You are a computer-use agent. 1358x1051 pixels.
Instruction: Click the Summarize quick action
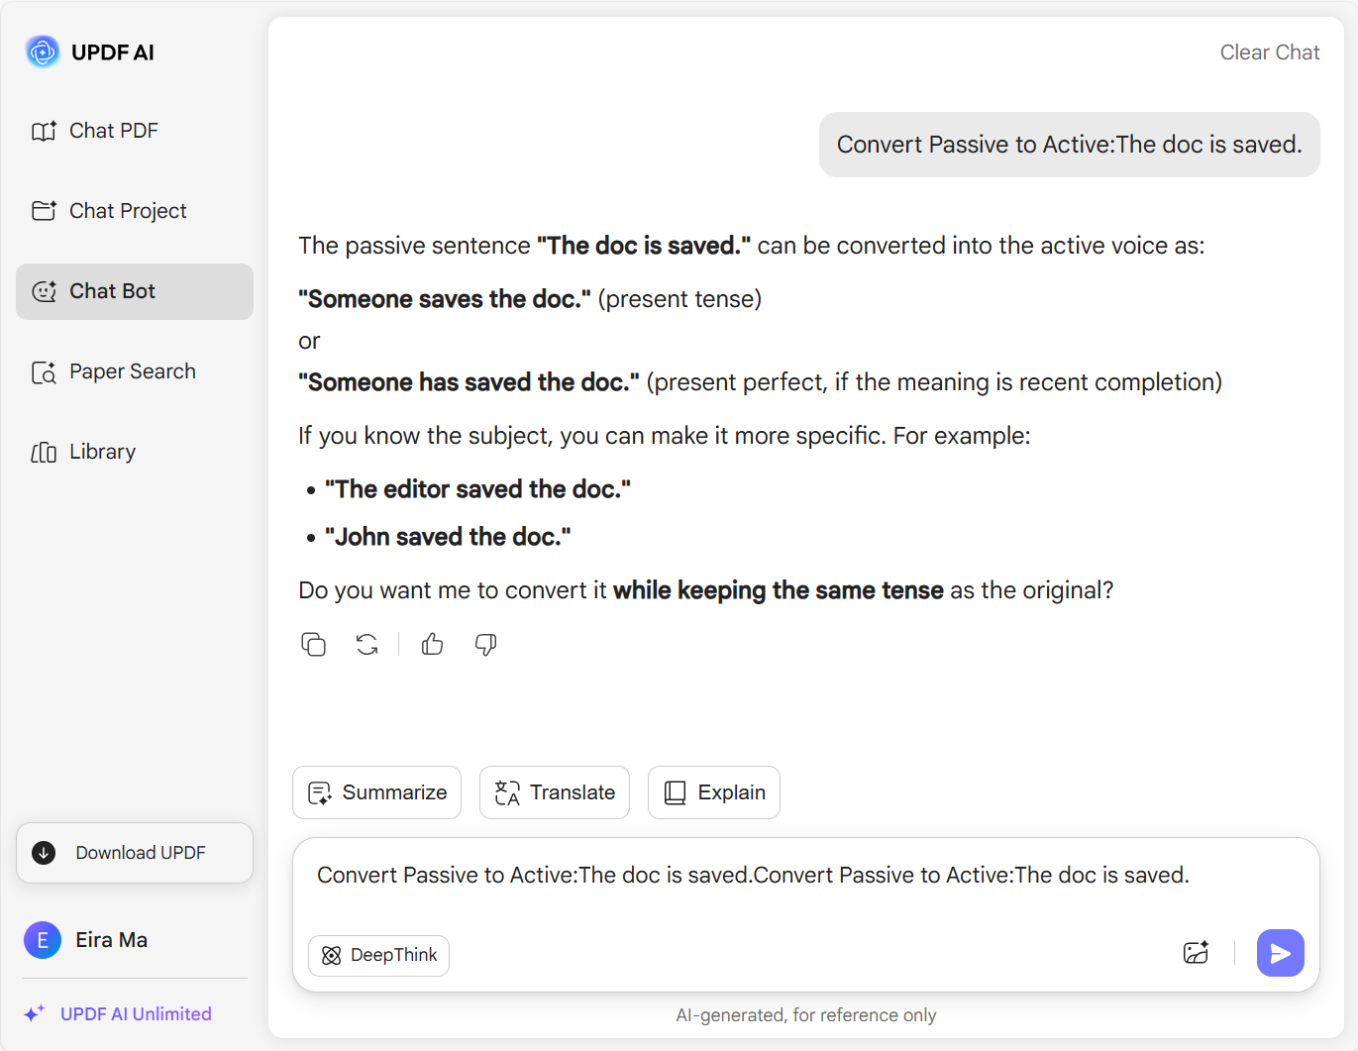pyautogui.click(x=376, y=792)
